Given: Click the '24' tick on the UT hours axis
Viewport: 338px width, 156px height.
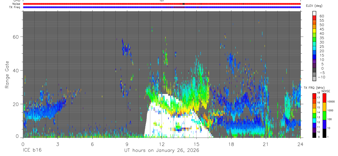Looking at the screenshot, I should tap(301, 144).
